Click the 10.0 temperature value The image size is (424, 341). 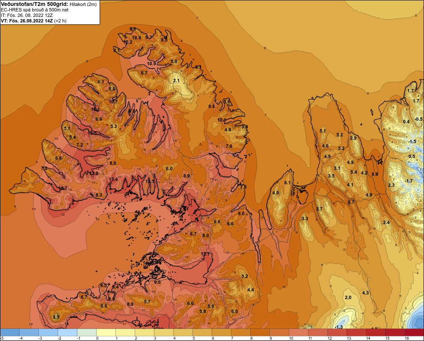click(x=137, y=38)
